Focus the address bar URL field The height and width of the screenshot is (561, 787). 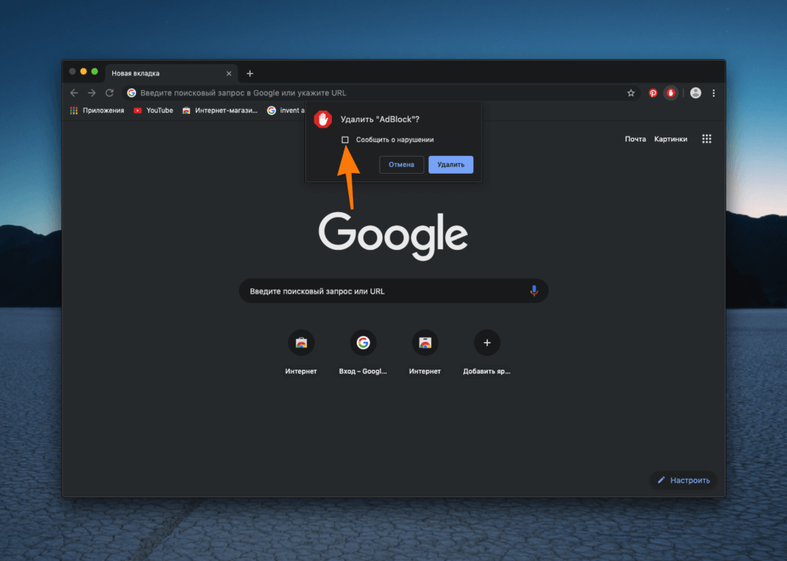[381, 93]
